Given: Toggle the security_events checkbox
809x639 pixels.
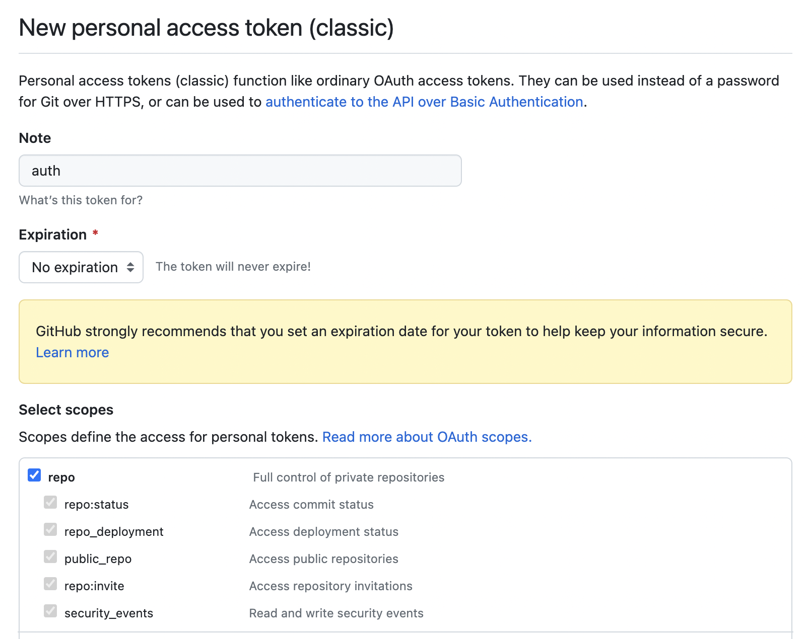Looking at the screenshot, I should [50, 611].
